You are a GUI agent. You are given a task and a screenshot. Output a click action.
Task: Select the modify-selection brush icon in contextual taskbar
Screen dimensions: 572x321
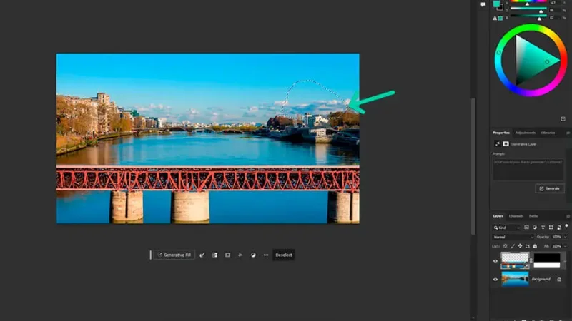[202, 255]
